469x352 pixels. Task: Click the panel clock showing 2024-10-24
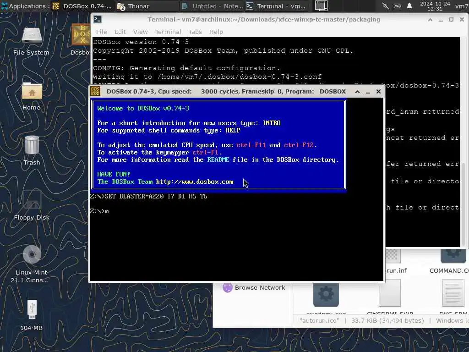point(435,6)
